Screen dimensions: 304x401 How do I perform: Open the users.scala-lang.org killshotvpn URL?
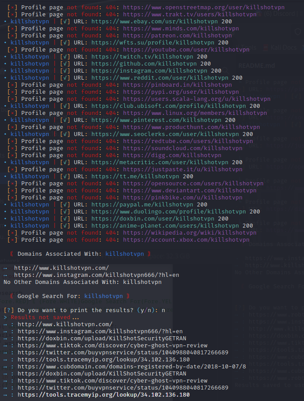(x=197, y=99)
